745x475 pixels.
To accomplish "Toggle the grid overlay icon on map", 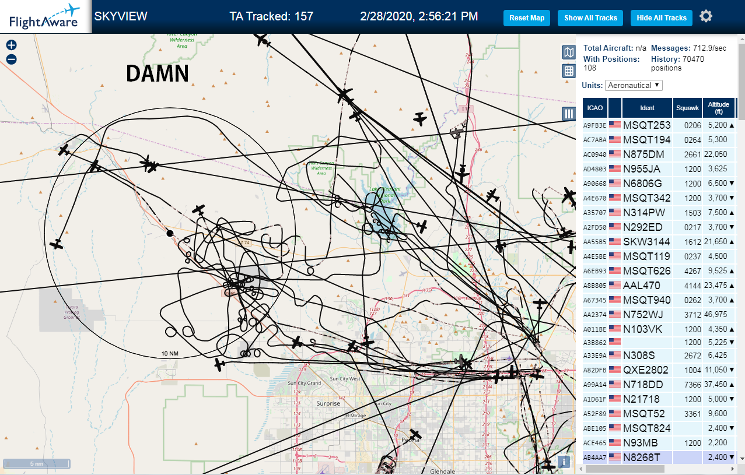I will click(x=569, y=71).
